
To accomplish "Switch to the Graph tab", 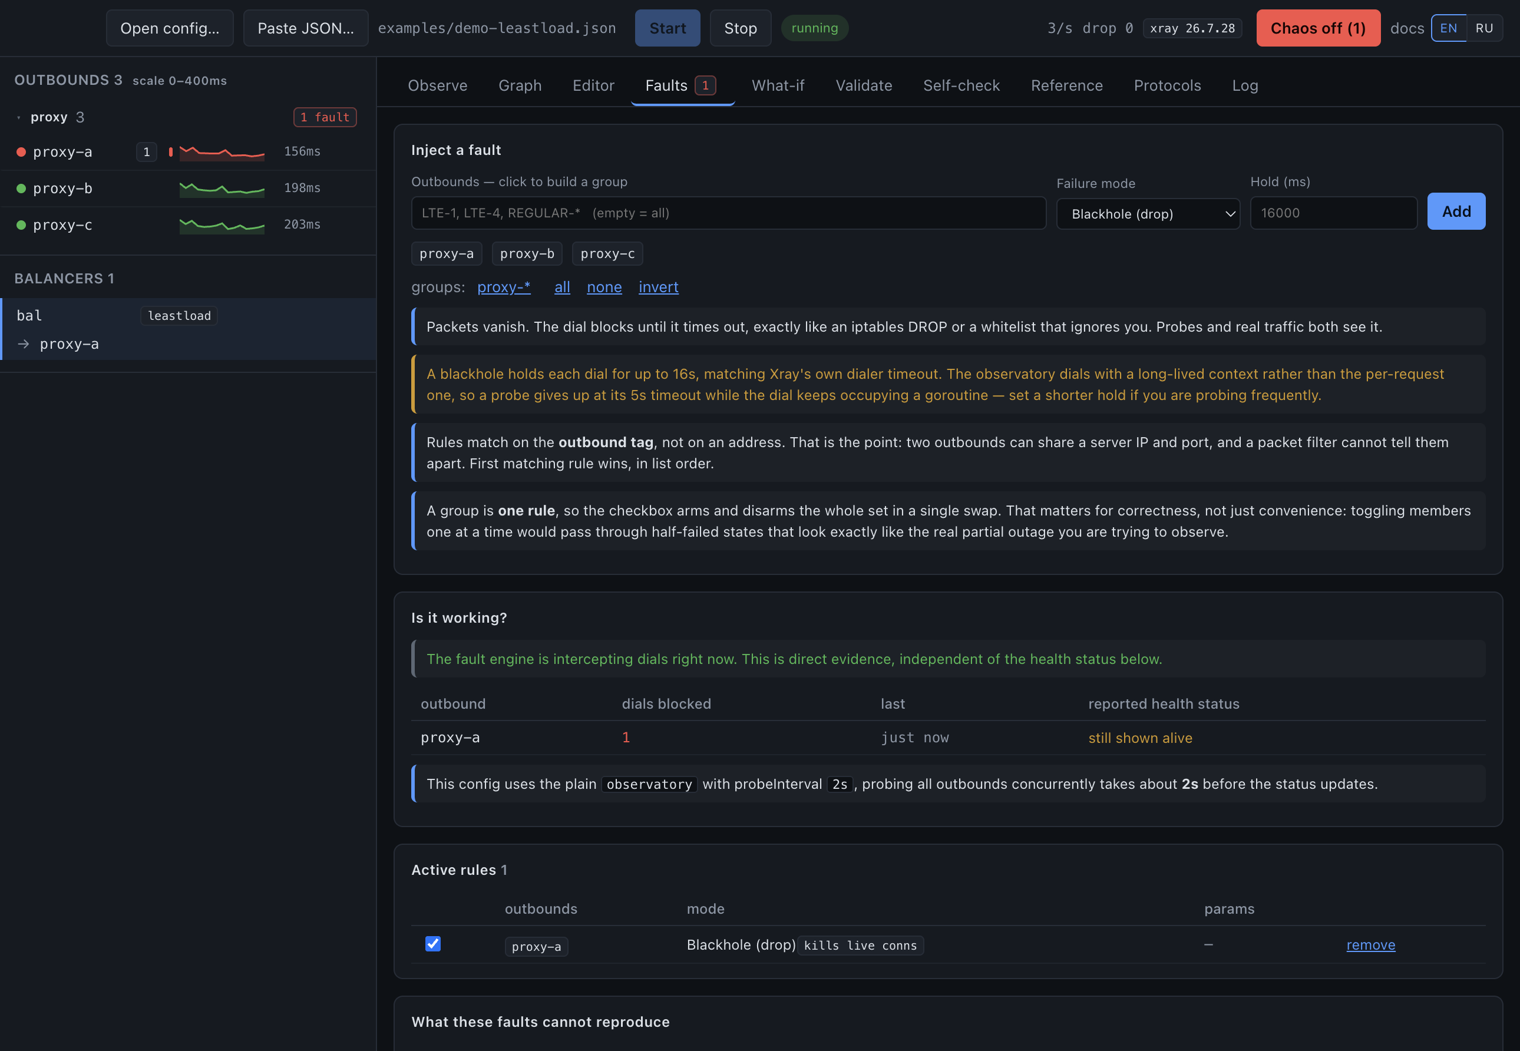I will (x=520, y=85).
